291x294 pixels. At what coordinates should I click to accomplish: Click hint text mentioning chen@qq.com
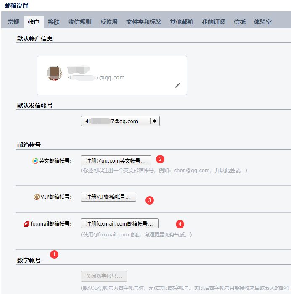164,171
